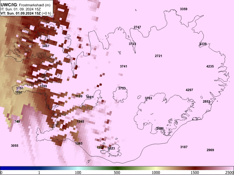Choose the 4235 value label

(x=210, y=66)
